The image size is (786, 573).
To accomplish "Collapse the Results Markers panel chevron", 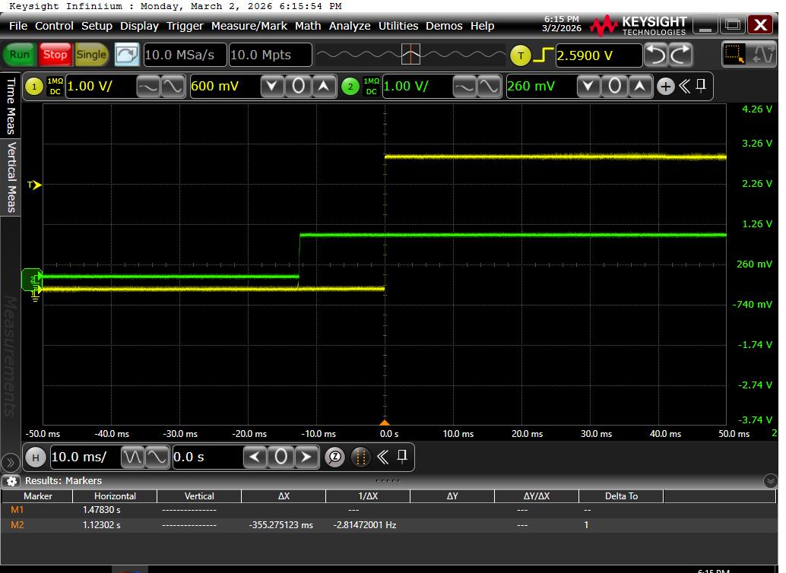I will pyautogui.click(x=771, y=481).
